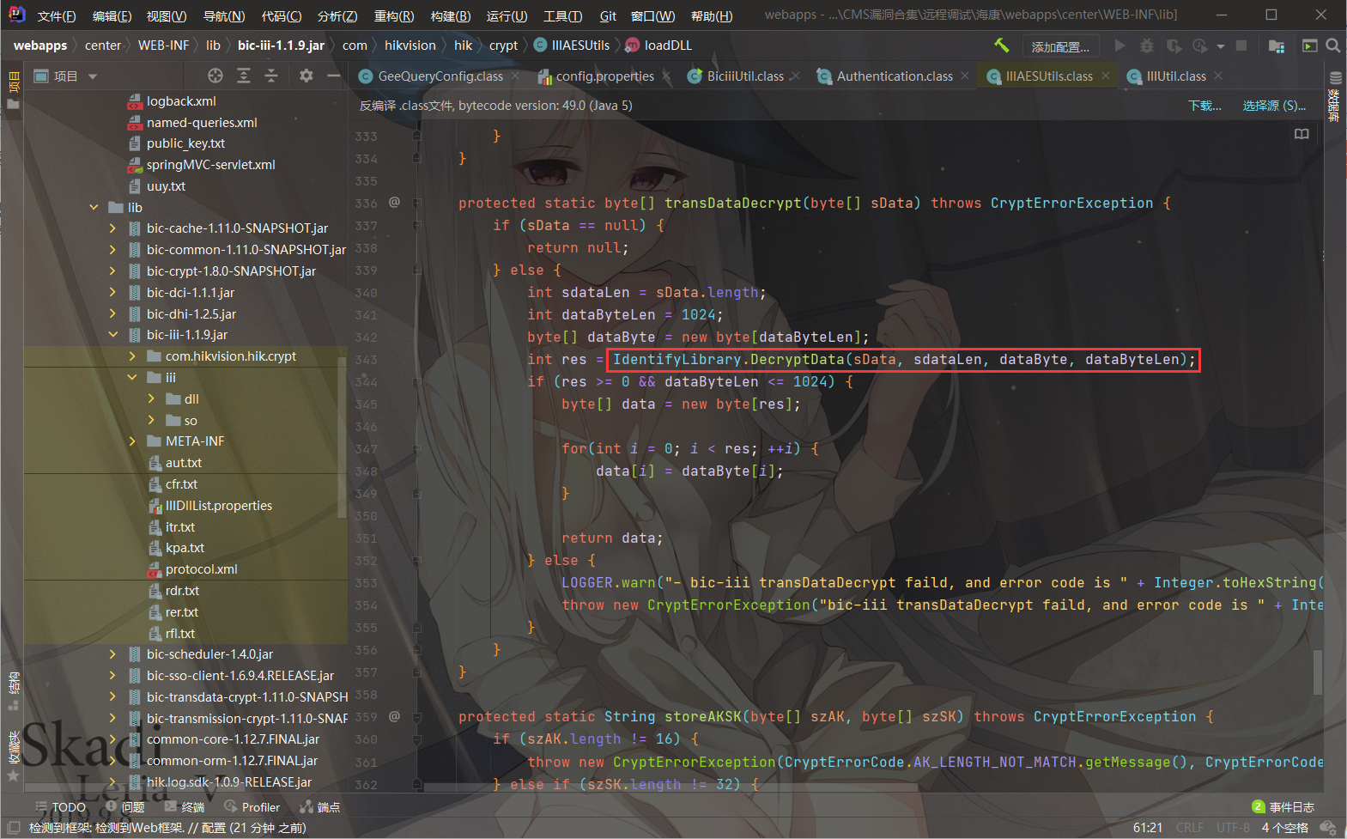Click the Stop square icon
This screenshot has width=1347, height=839.
(x=1241, y=46)
